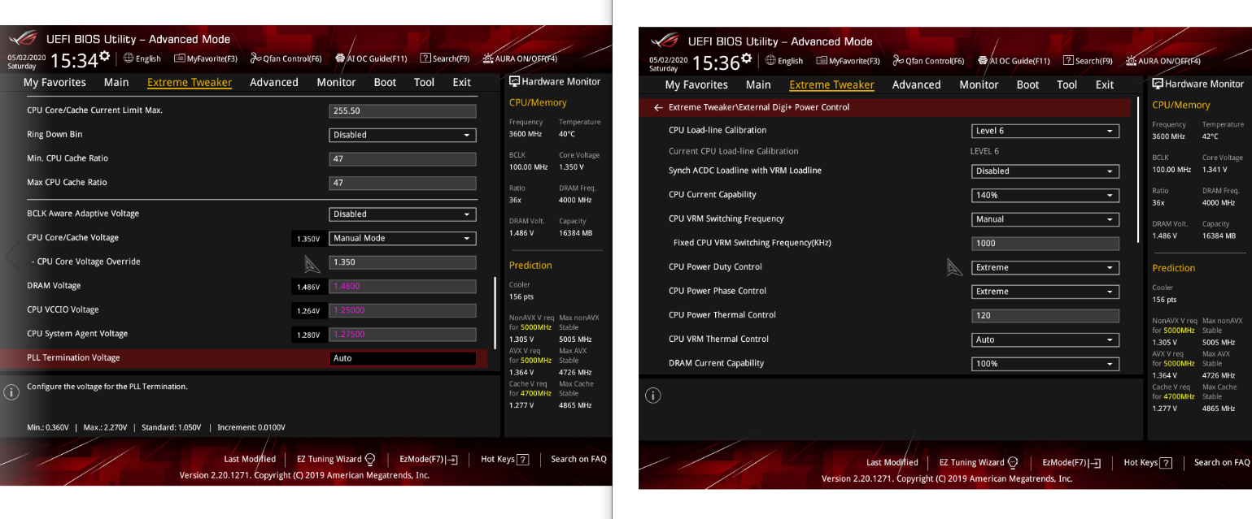Click Max CPU Cache Ratio field

(x=403, y=183)
